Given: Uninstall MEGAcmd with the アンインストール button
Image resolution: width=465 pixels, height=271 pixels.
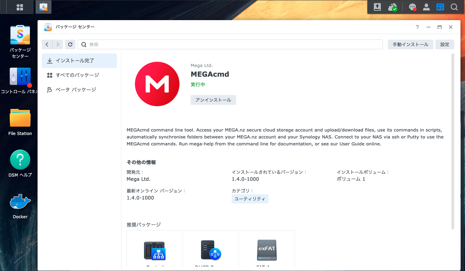Looking at the screenshot, I should click(213, 100).
